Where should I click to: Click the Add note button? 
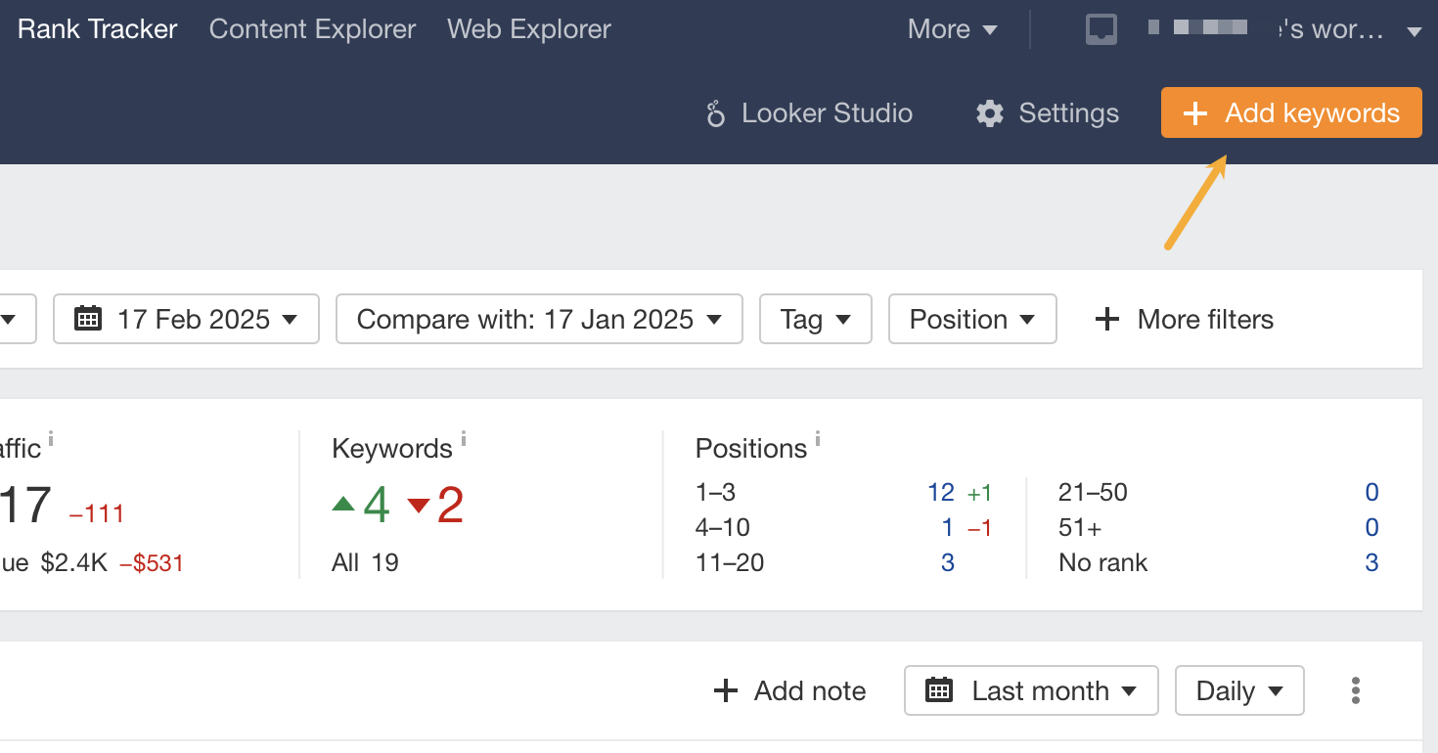(x=788, y=690)
